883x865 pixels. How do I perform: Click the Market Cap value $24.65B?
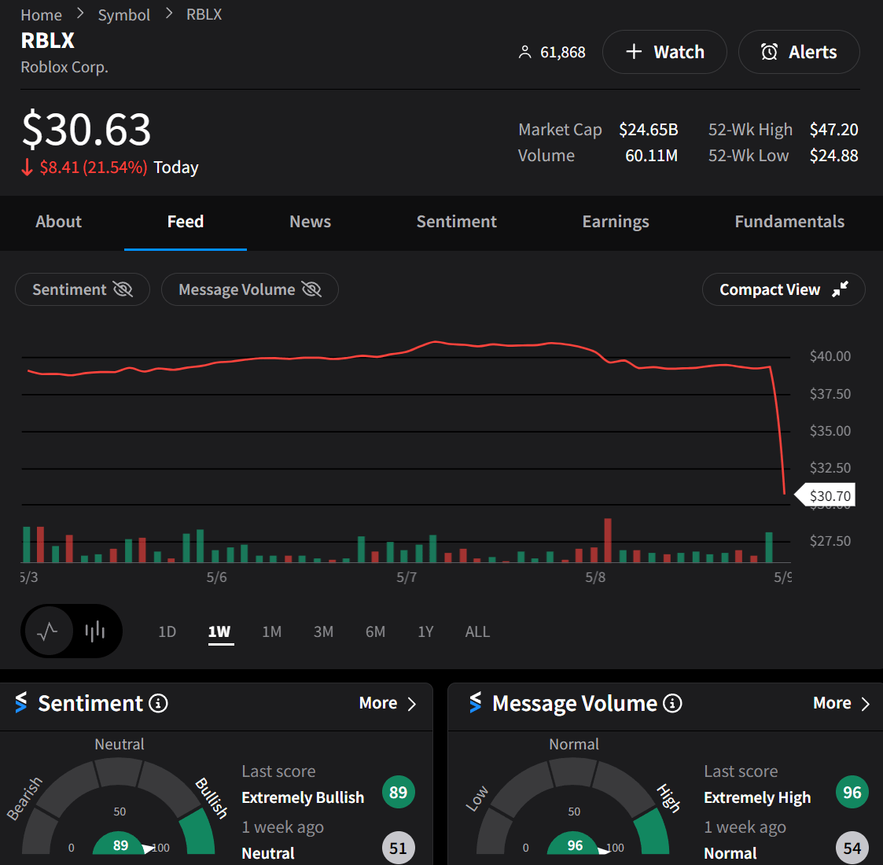coord(648,130)
